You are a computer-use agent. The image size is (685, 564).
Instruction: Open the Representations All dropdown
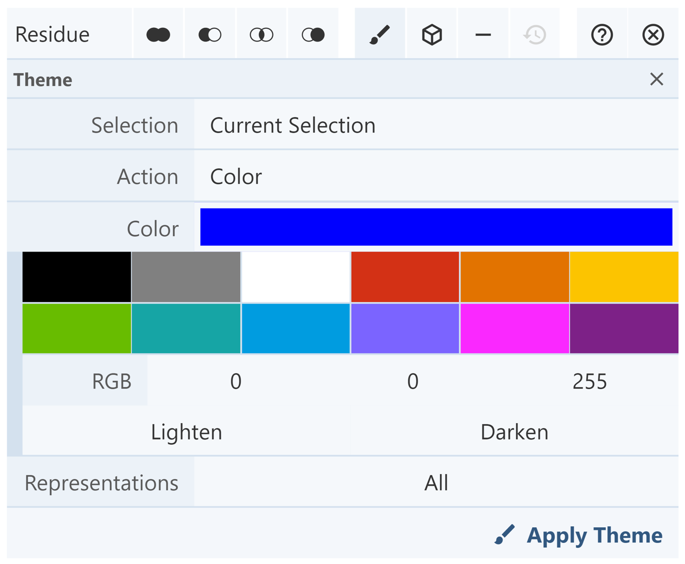[436, 483]
